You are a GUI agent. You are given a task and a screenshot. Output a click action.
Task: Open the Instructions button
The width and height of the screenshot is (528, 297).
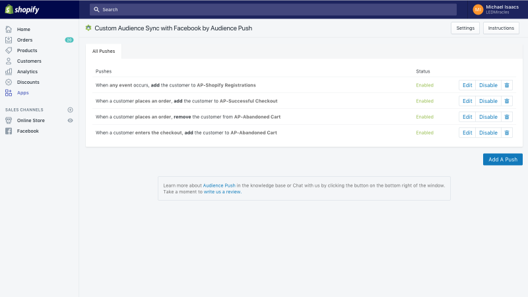pyautogui.click(x=501, y=28)
